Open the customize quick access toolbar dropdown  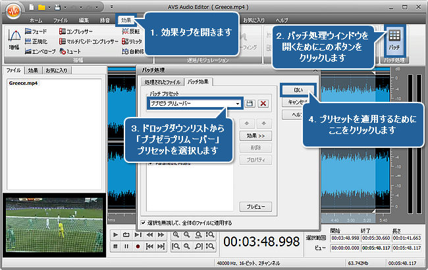tap(112, 7)
